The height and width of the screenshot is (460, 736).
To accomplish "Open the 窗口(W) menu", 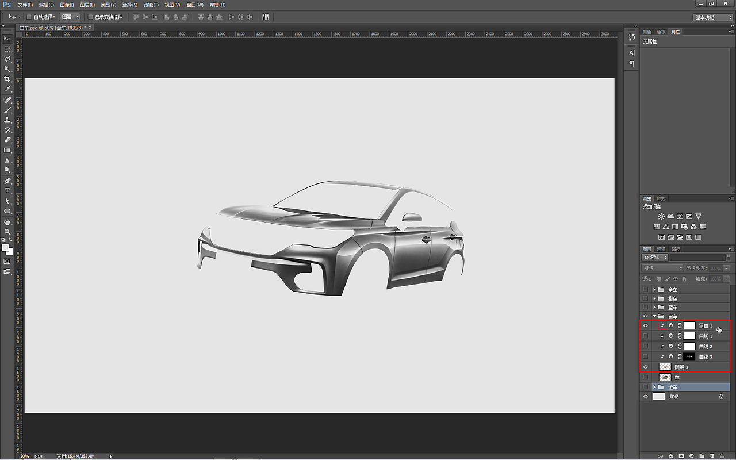I will [x=195, y=5].
